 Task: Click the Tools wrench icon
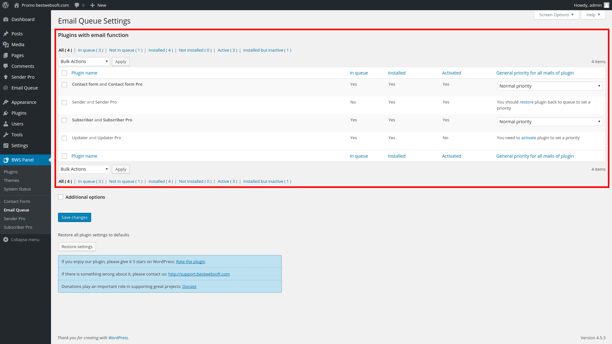point(6,135)
